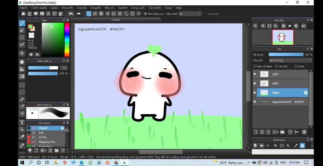
Task: Hide the Lớp3 layer
Action: pos(255,74)
